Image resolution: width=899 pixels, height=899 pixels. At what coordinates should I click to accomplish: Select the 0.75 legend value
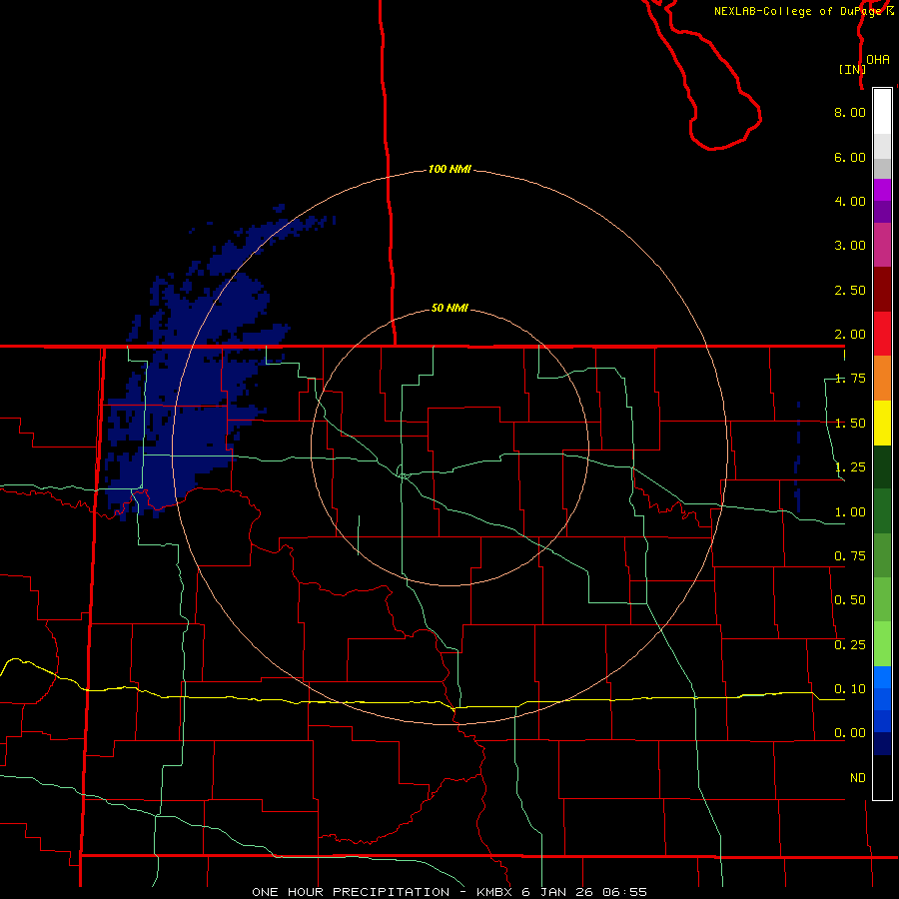(x=850, y=556)
